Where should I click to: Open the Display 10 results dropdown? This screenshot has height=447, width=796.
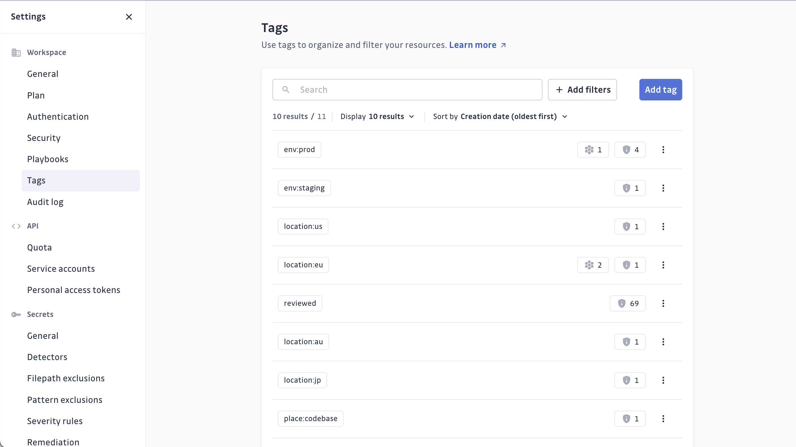(x=377, y=117)
